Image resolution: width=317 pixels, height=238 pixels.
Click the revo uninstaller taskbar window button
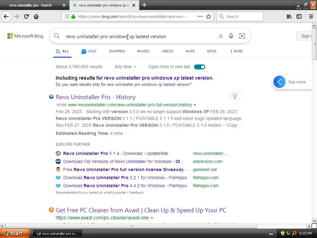(x=57, y=234)
